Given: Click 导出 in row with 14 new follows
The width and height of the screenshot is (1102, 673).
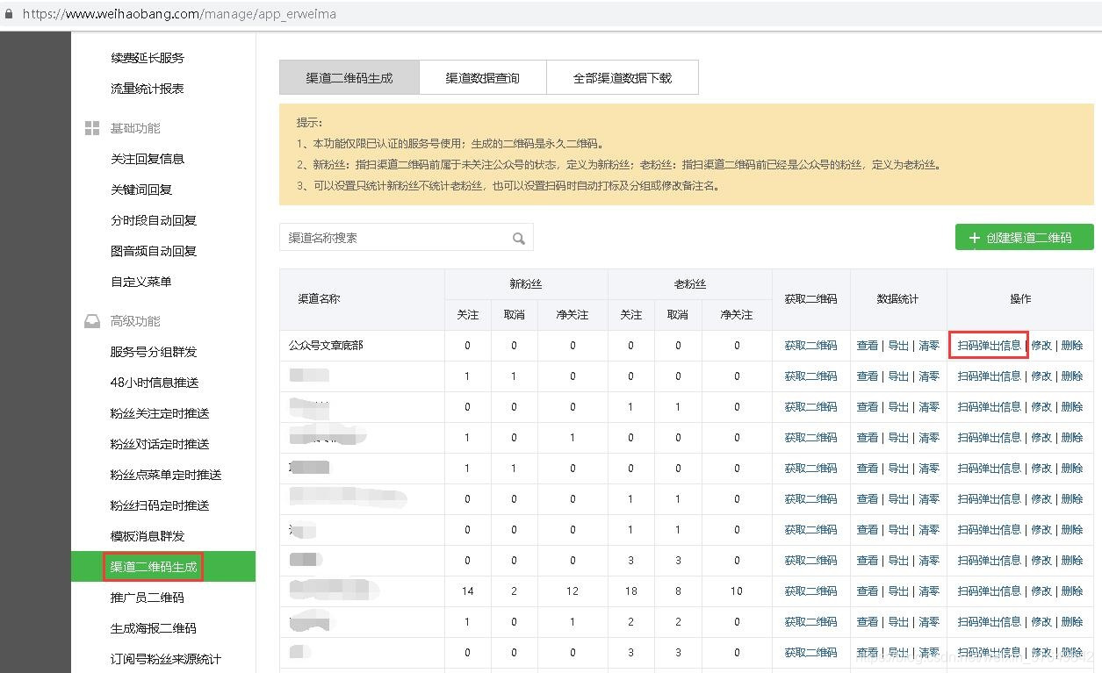Looking at the screenshot, I should tap(898, 591).
